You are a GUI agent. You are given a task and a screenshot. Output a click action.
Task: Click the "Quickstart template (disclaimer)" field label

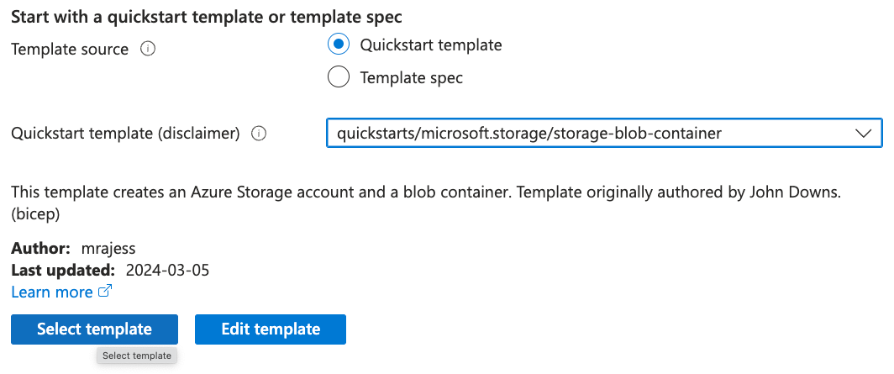(x=125, y=133)
